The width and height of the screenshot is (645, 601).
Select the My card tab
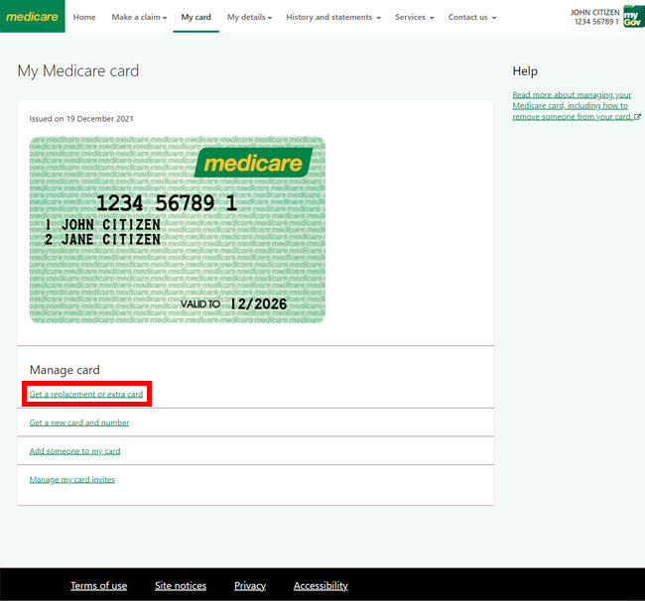pyautogui.click(x=195, y=17)
